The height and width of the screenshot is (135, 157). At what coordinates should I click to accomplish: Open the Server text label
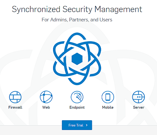(138, 107)
